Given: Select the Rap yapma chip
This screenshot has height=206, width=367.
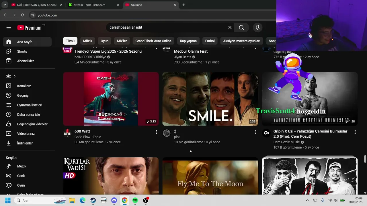Looking at the screenshot, I should 188,41.
